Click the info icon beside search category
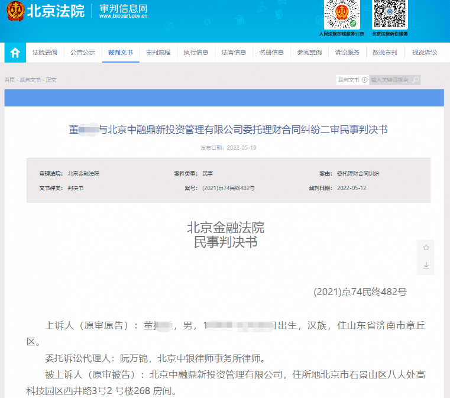 pyautogui.click(x=364, y=80)
